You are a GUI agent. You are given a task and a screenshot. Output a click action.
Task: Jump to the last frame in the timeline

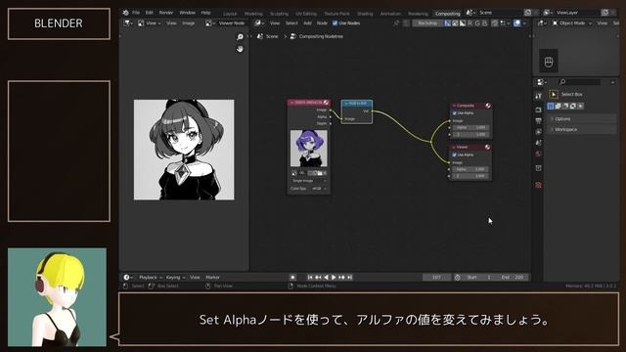pos(350,278)
